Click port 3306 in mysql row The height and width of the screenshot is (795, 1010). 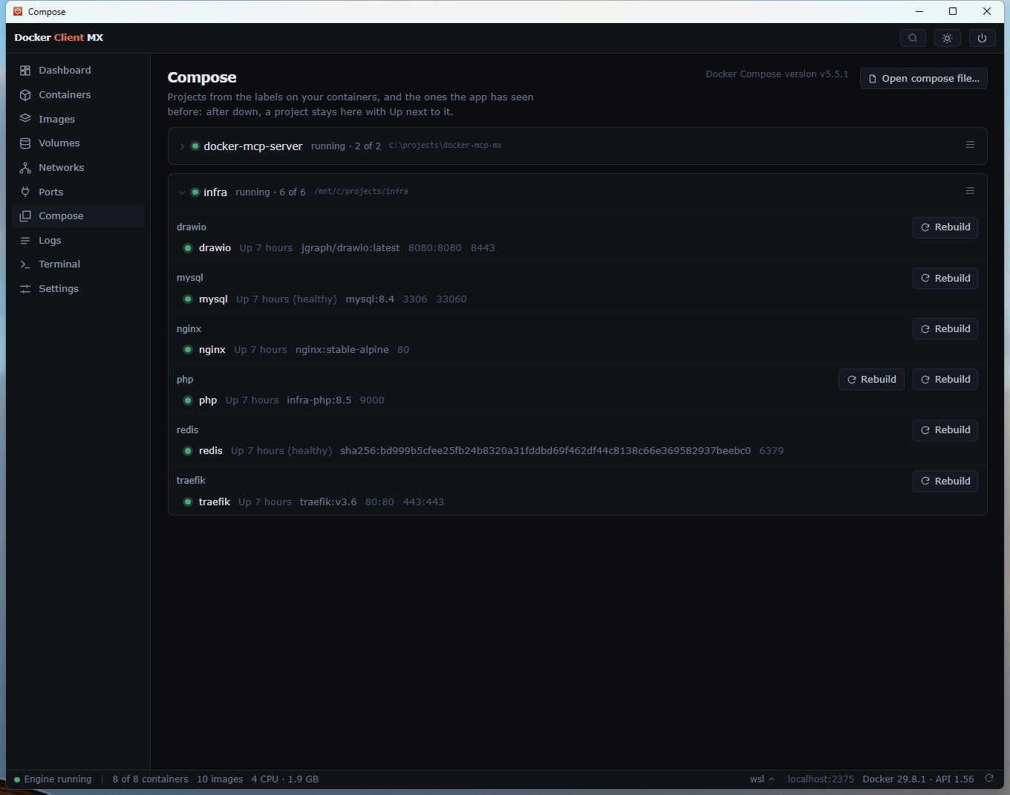[415, 299]
